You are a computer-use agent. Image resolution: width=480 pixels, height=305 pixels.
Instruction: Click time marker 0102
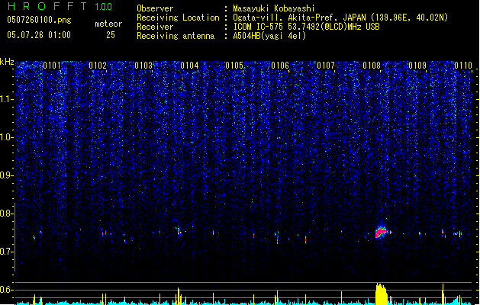click(98, 66)
